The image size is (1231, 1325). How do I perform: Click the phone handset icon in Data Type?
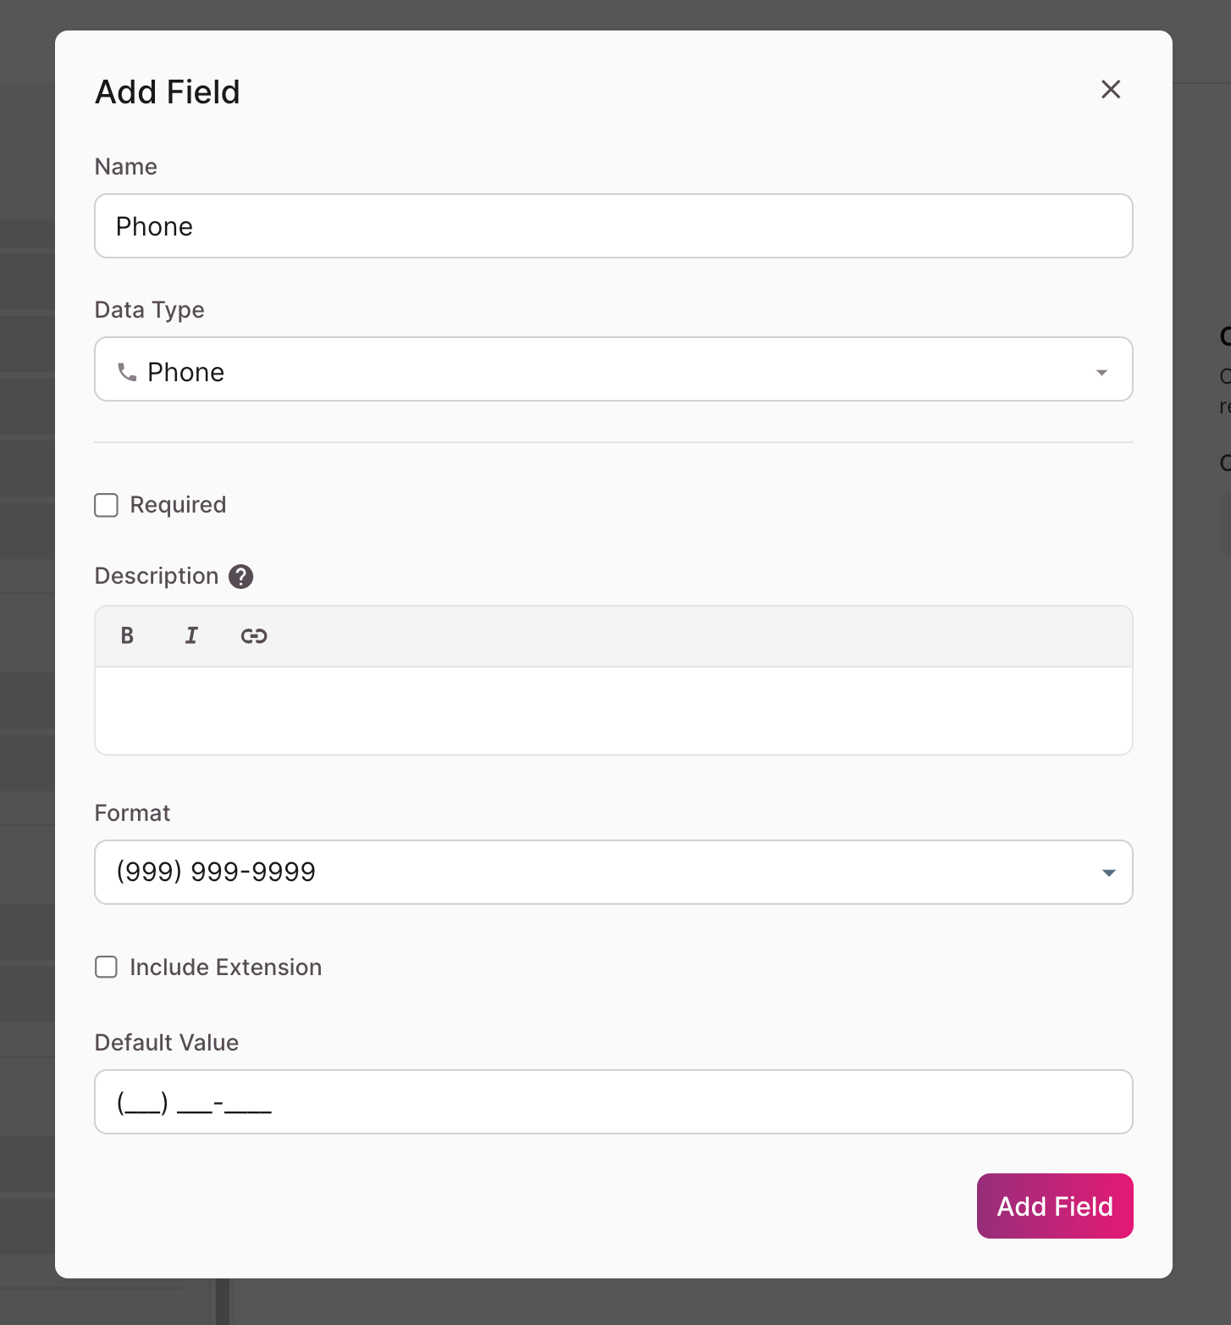pos(127,372)
